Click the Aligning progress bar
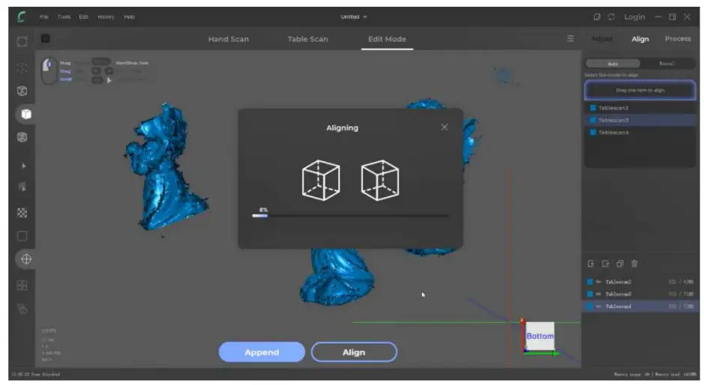 click(350, 216)
